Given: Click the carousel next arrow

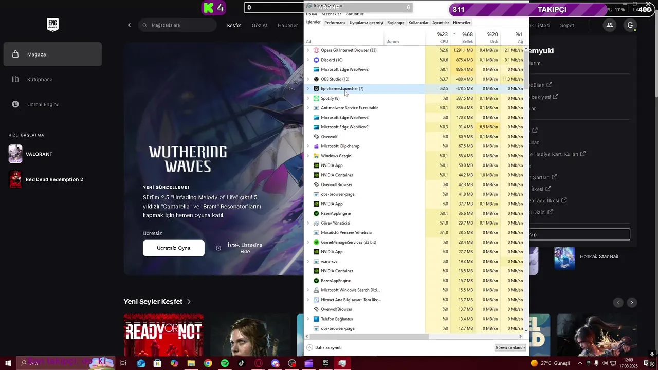Looking at the screenshot, I should (632, 303).
